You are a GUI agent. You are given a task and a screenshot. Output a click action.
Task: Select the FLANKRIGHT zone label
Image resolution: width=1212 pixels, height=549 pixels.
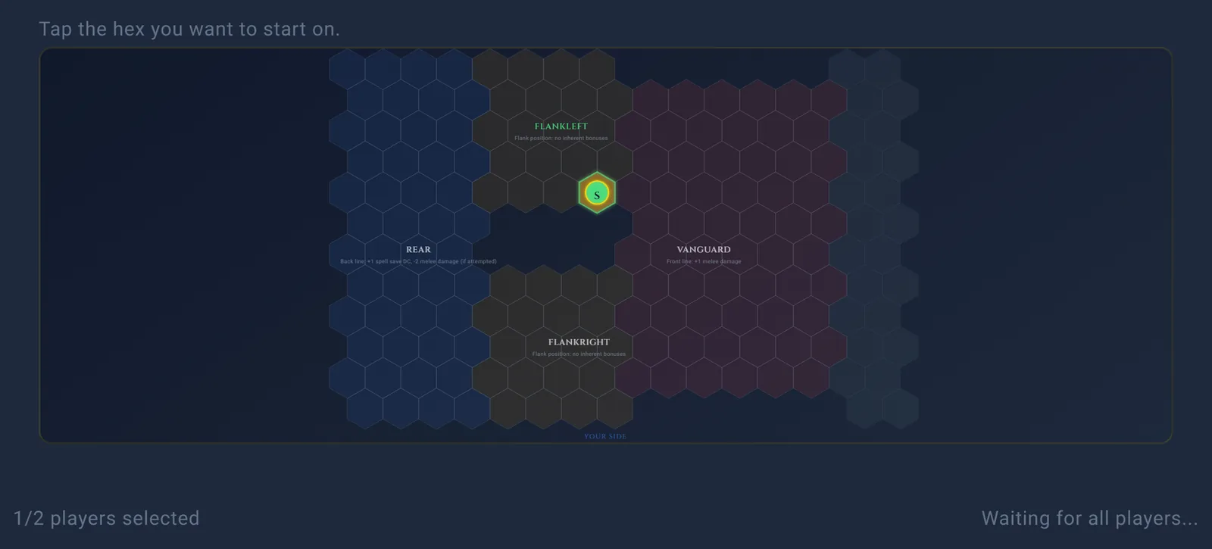click(579, 342)
